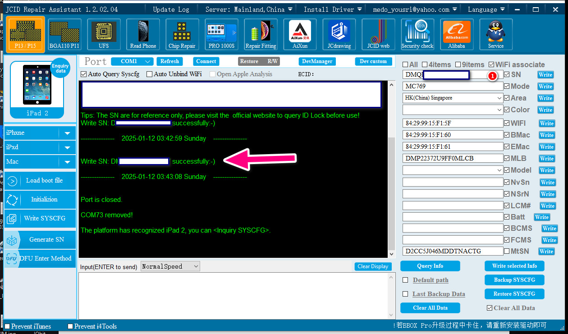Click the R/W button
This screenshot has width=568, height=334.
tap(273, 61)
